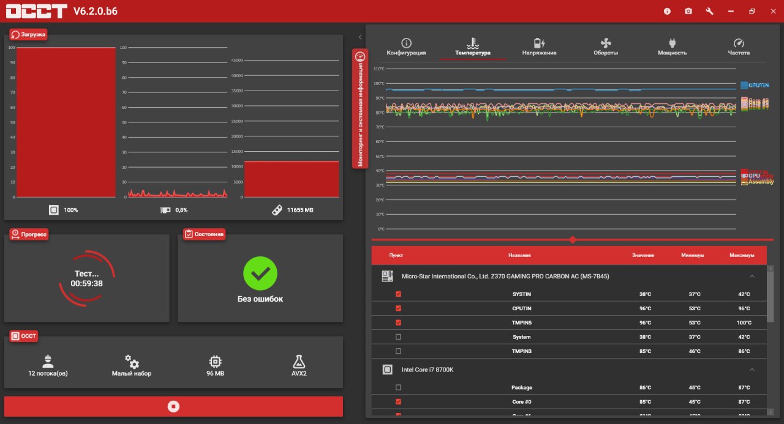784x424 pixels.
Task: Click the plug icon above Мощность
Action: click(672, 43)
